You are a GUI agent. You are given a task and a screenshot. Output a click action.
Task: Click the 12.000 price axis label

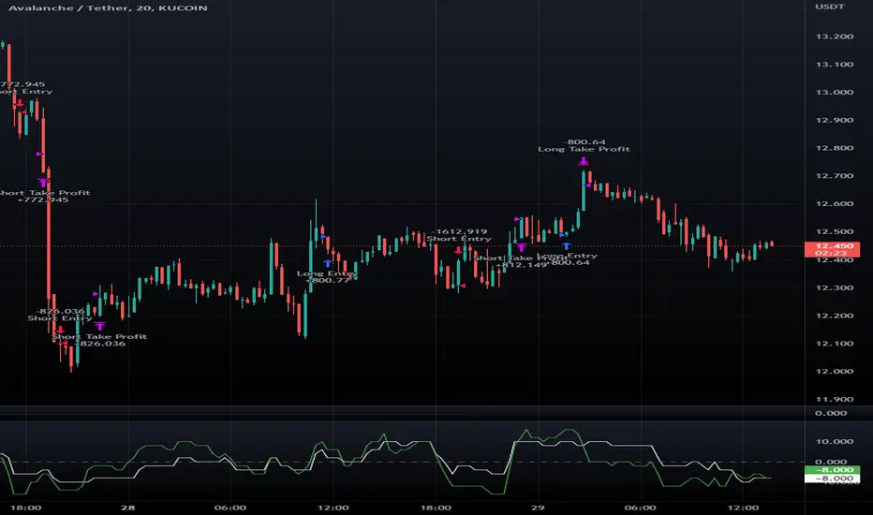coord(834,371)
